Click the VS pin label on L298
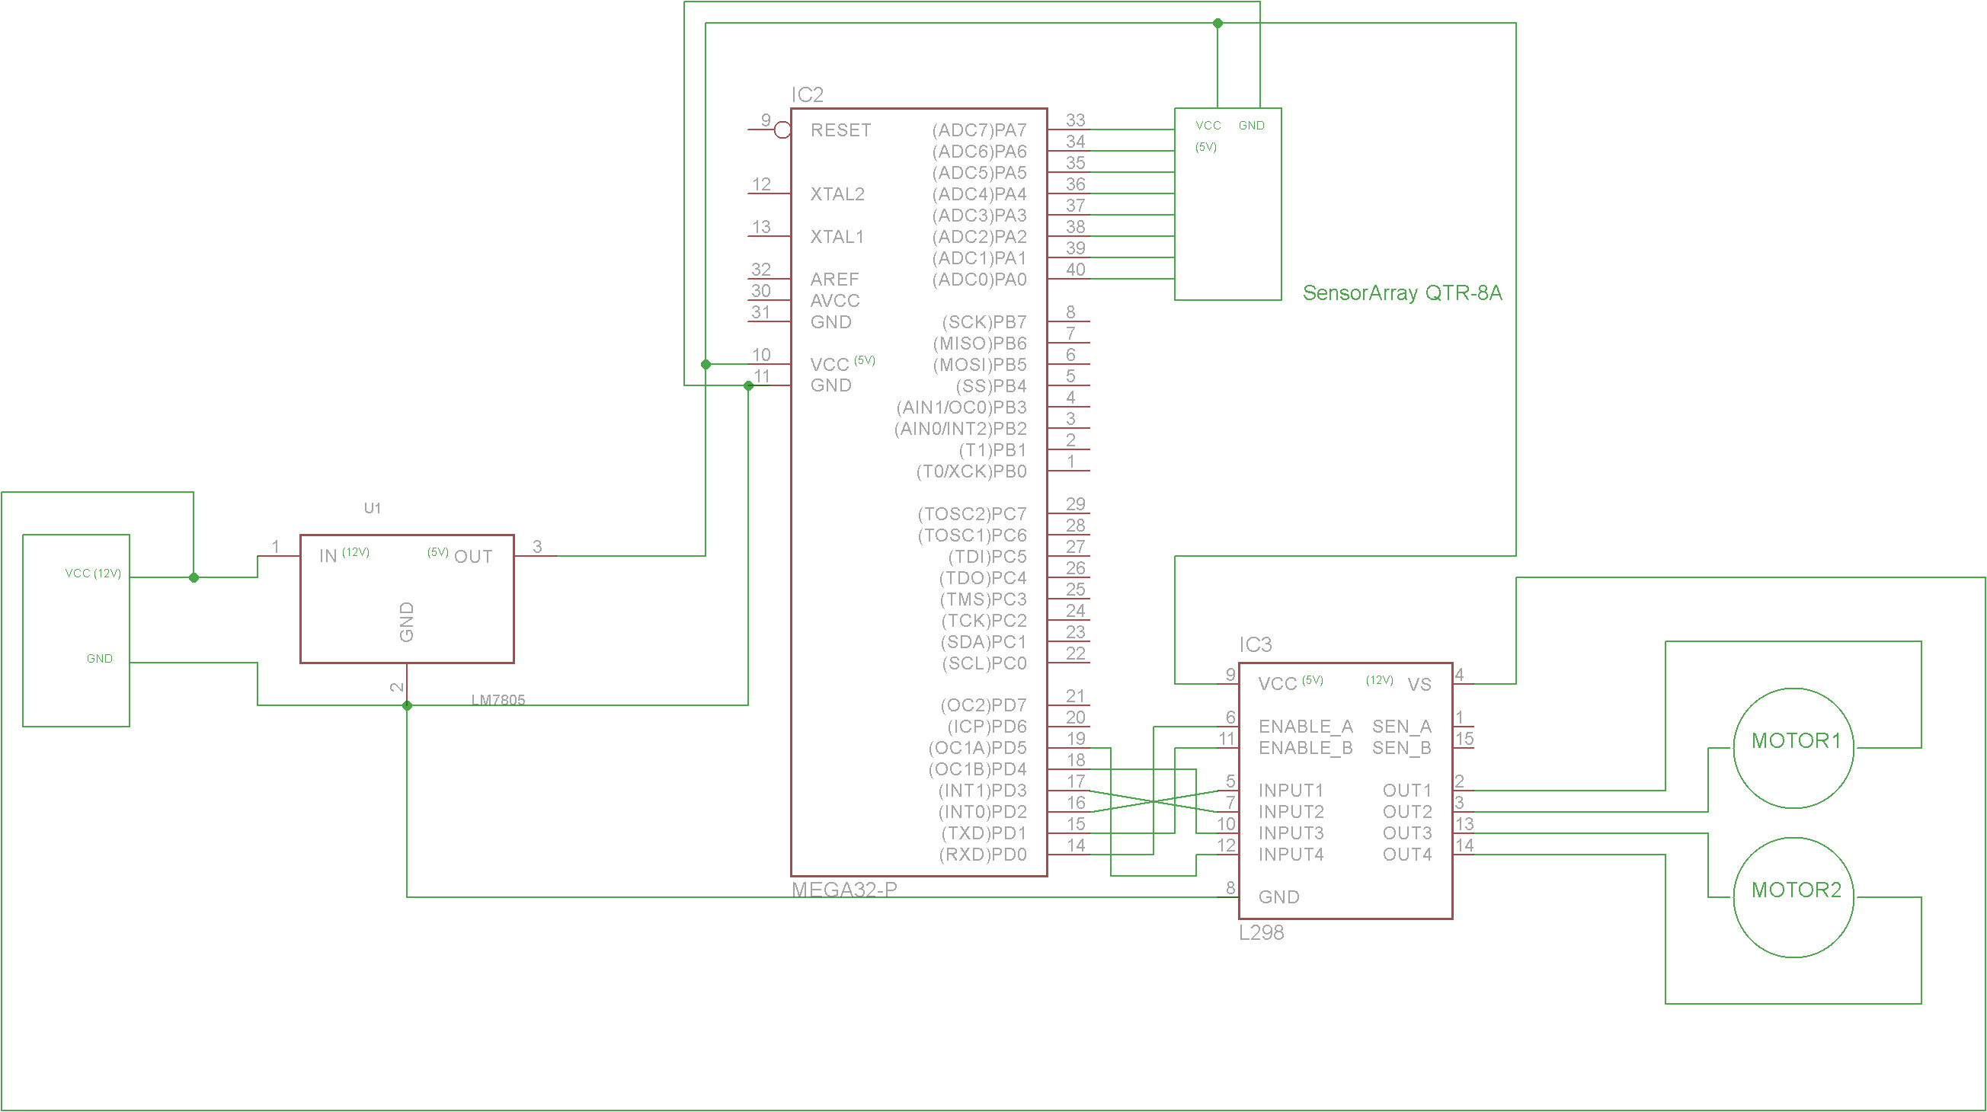This screenshot has width=1987, height=1112. click(1419, 685)
